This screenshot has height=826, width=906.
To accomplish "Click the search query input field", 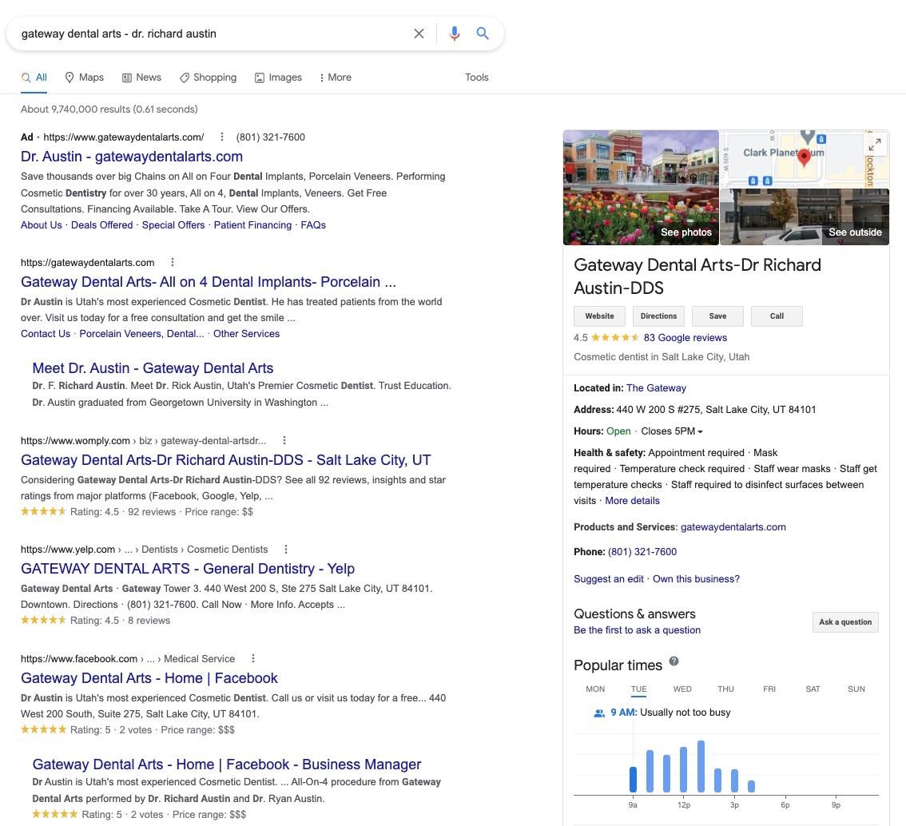I will click(x=211, y=34).
